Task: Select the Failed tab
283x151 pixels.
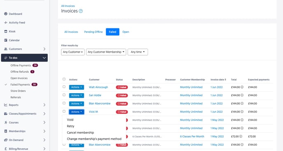Action: 112,32
